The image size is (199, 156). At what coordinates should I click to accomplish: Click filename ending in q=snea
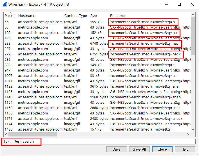[x=145, y=108]
